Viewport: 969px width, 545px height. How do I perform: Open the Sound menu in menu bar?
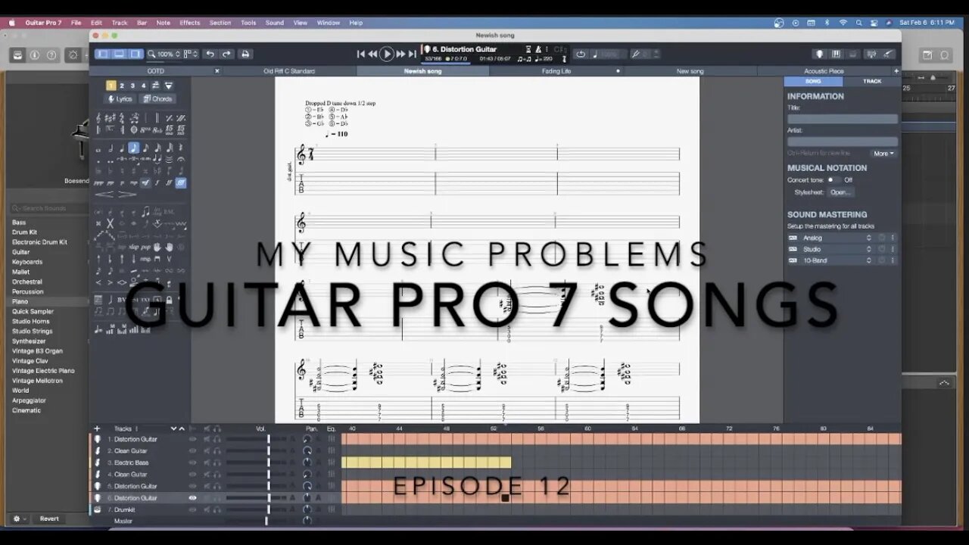pos(274,23)
